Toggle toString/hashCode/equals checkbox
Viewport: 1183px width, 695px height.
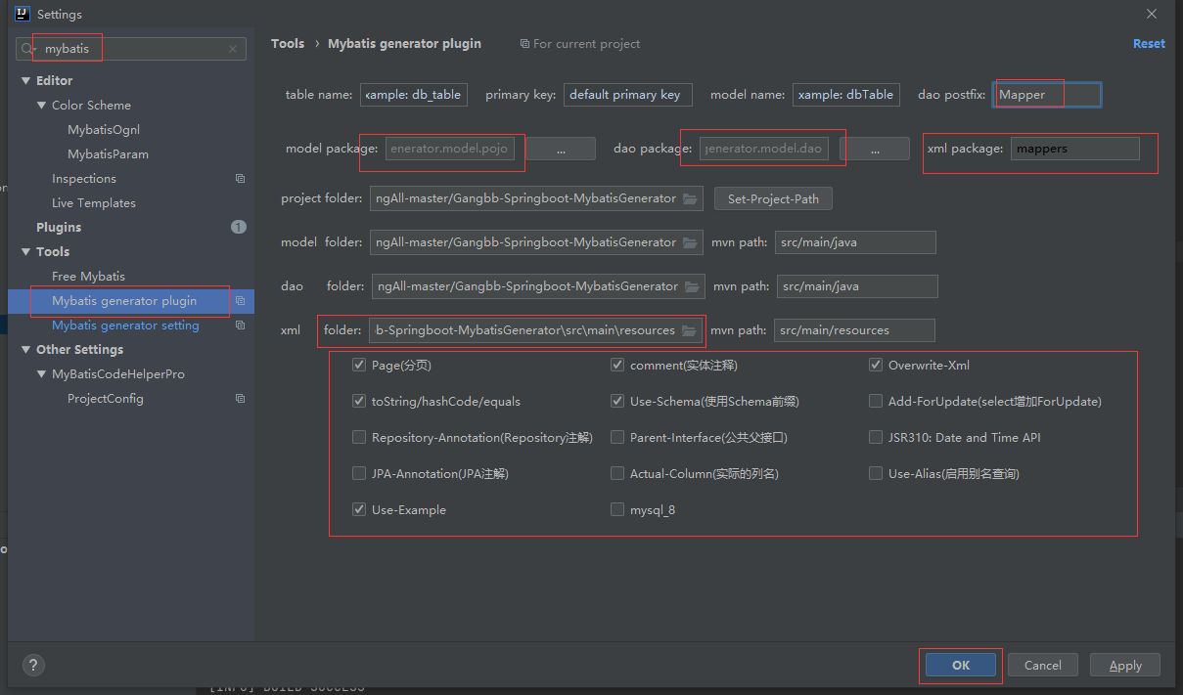[x=359, y=402]
